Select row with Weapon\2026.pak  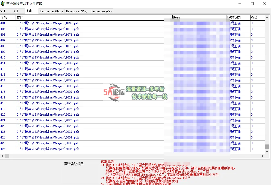click(x=132, y=126)
